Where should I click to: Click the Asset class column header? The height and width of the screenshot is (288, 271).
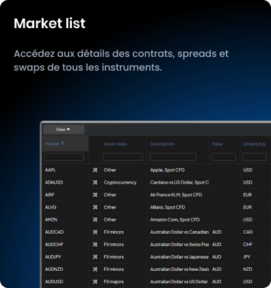(x=115, y=144)
